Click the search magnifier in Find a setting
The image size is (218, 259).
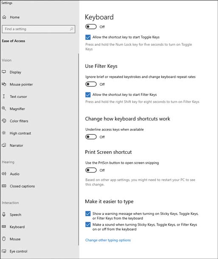coord(71,29)
